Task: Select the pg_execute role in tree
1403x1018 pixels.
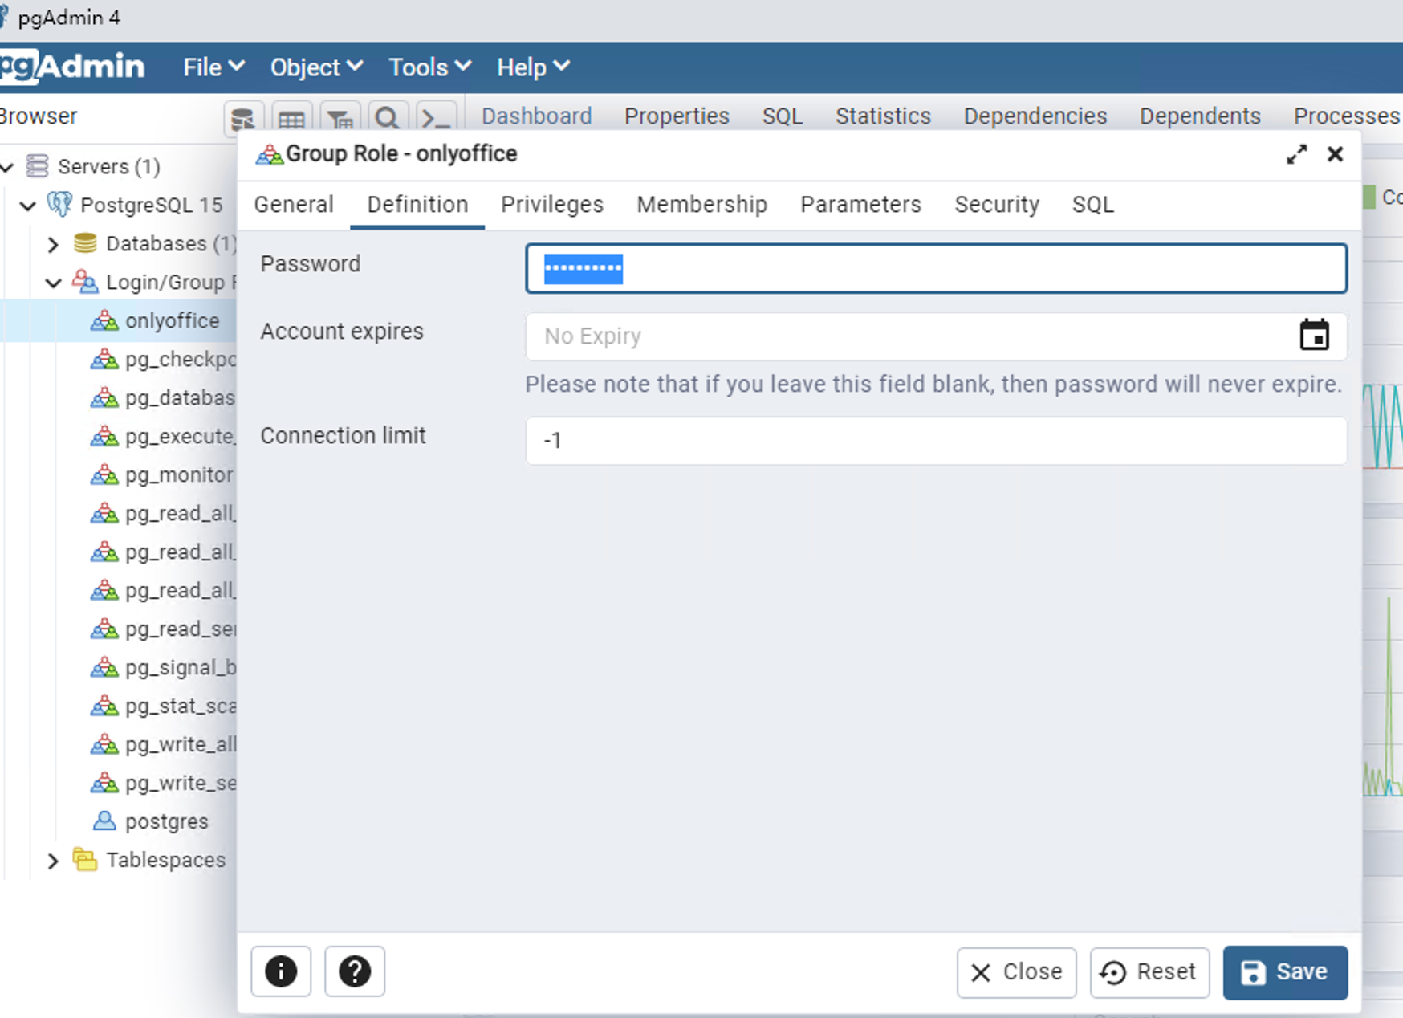Action: [181, 436]
